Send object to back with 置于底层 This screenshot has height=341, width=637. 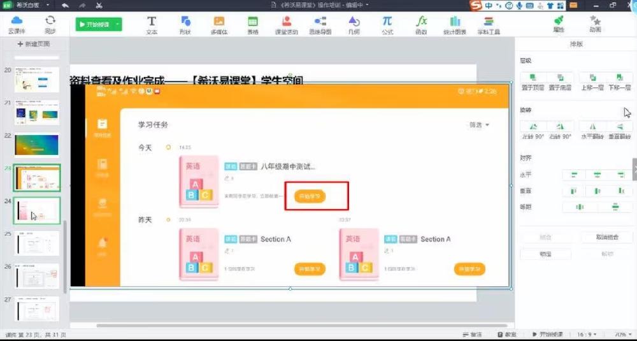(560, 82)
